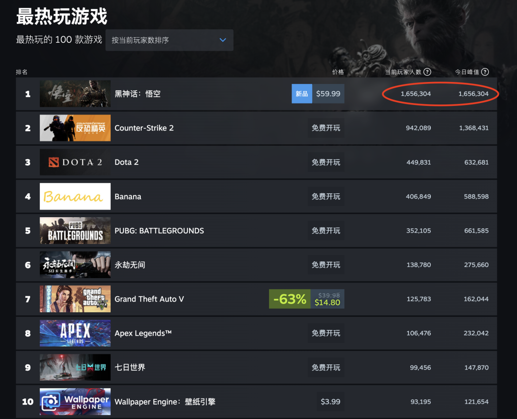Click the 排名 column header
Screen dimensions: 517x419
22,72
